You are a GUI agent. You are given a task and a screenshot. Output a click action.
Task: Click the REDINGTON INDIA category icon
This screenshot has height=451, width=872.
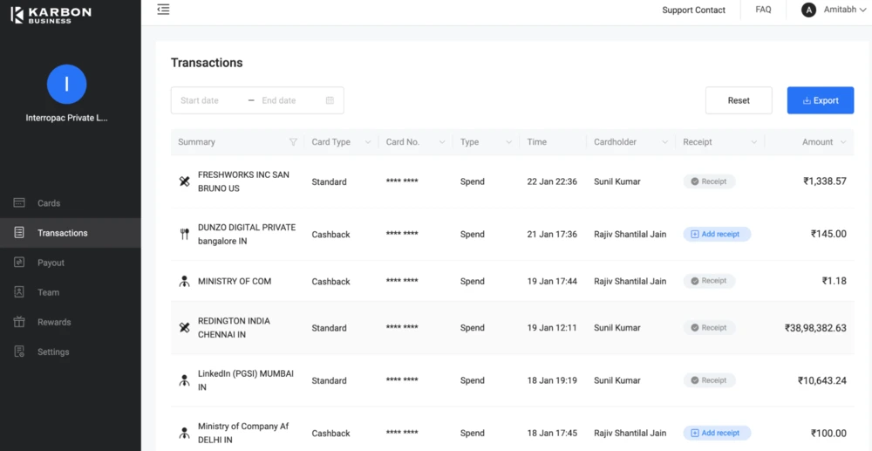185,327
